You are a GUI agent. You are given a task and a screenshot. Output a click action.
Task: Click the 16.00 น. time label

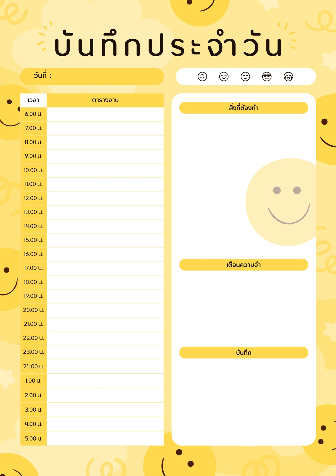tap(34, 254)
